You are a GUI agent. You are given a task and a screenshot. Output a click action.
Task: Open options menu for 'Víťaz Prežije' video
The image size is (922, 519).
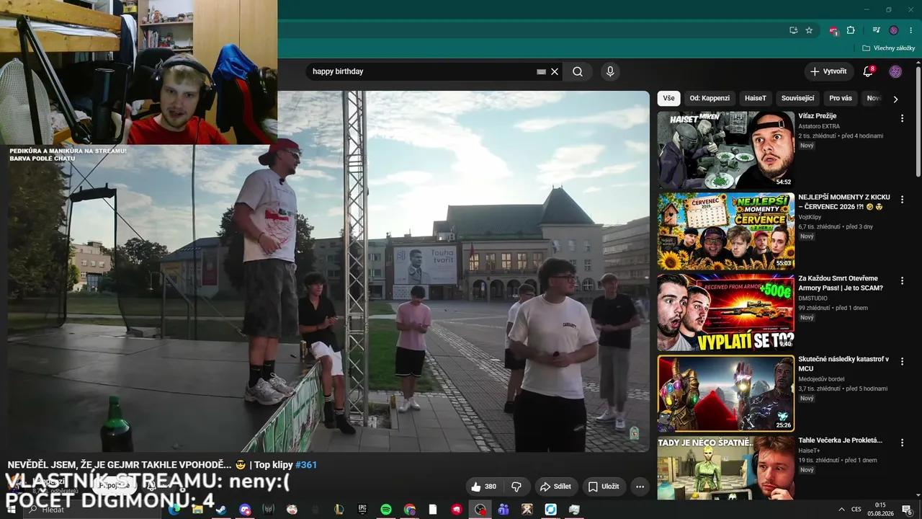pos(902,118)
